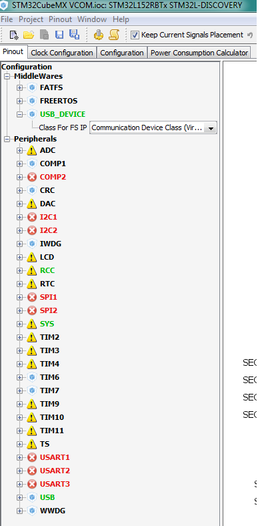The width and height of the screenshot is (260, 526).
Task: Select the TIM11 tree label
Action: (x=52, y=431)
